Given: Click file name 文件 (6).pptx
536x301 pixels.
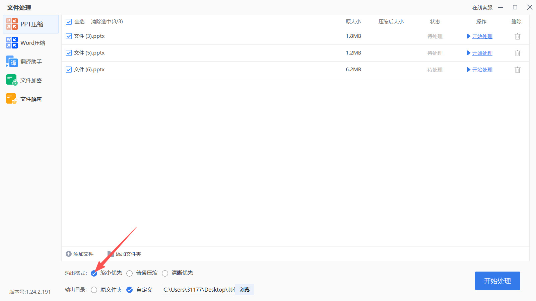Looking at the screenshot, I should (x=89, y=70).
